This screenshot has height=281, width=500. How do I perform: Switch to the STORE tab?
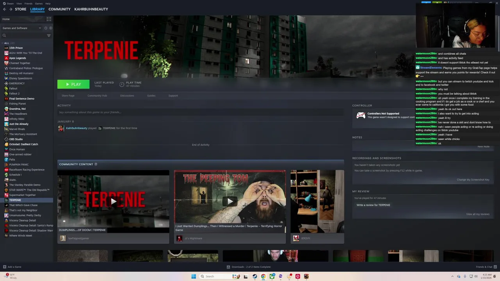(21, 9)
